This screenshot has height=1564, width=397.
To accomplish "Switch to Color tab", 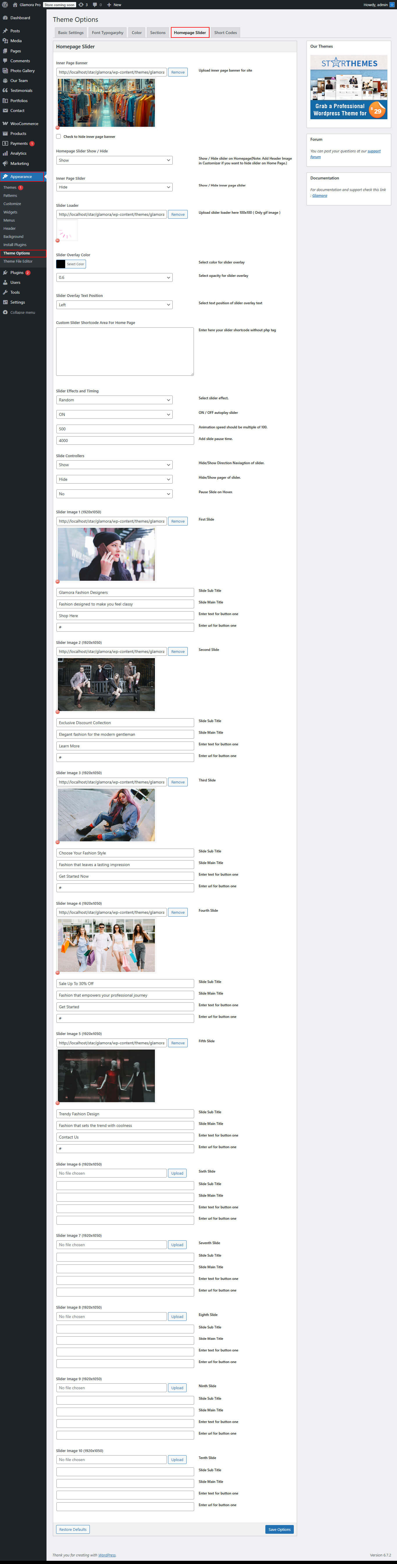I will point(137,33).
